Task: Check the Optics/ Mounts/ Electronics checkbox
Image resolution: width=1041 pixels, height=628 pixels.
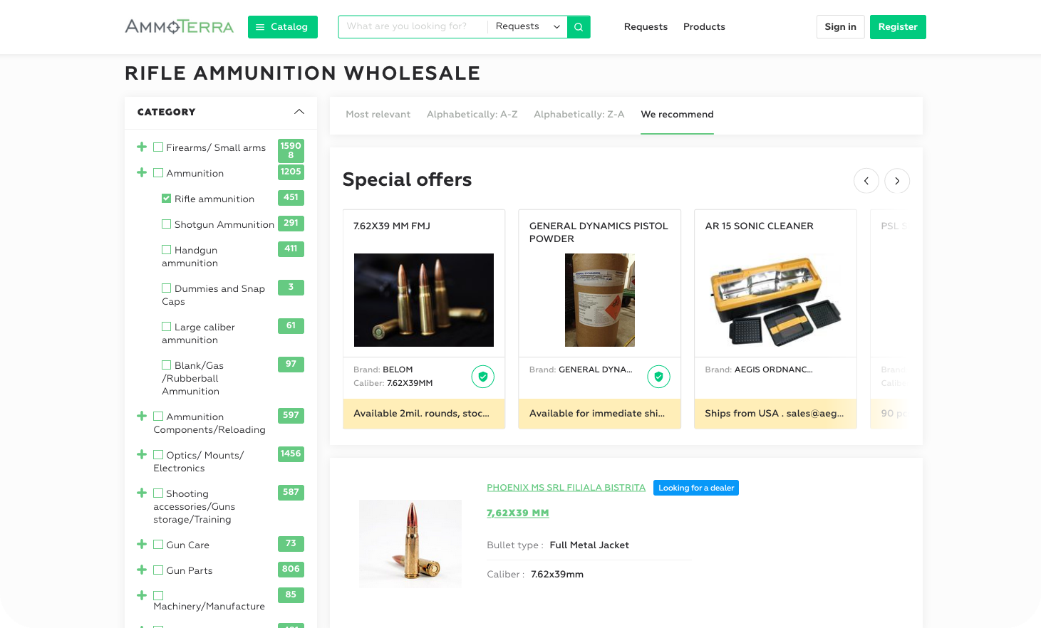Action: pyautogui.click(x=158, y=455)
